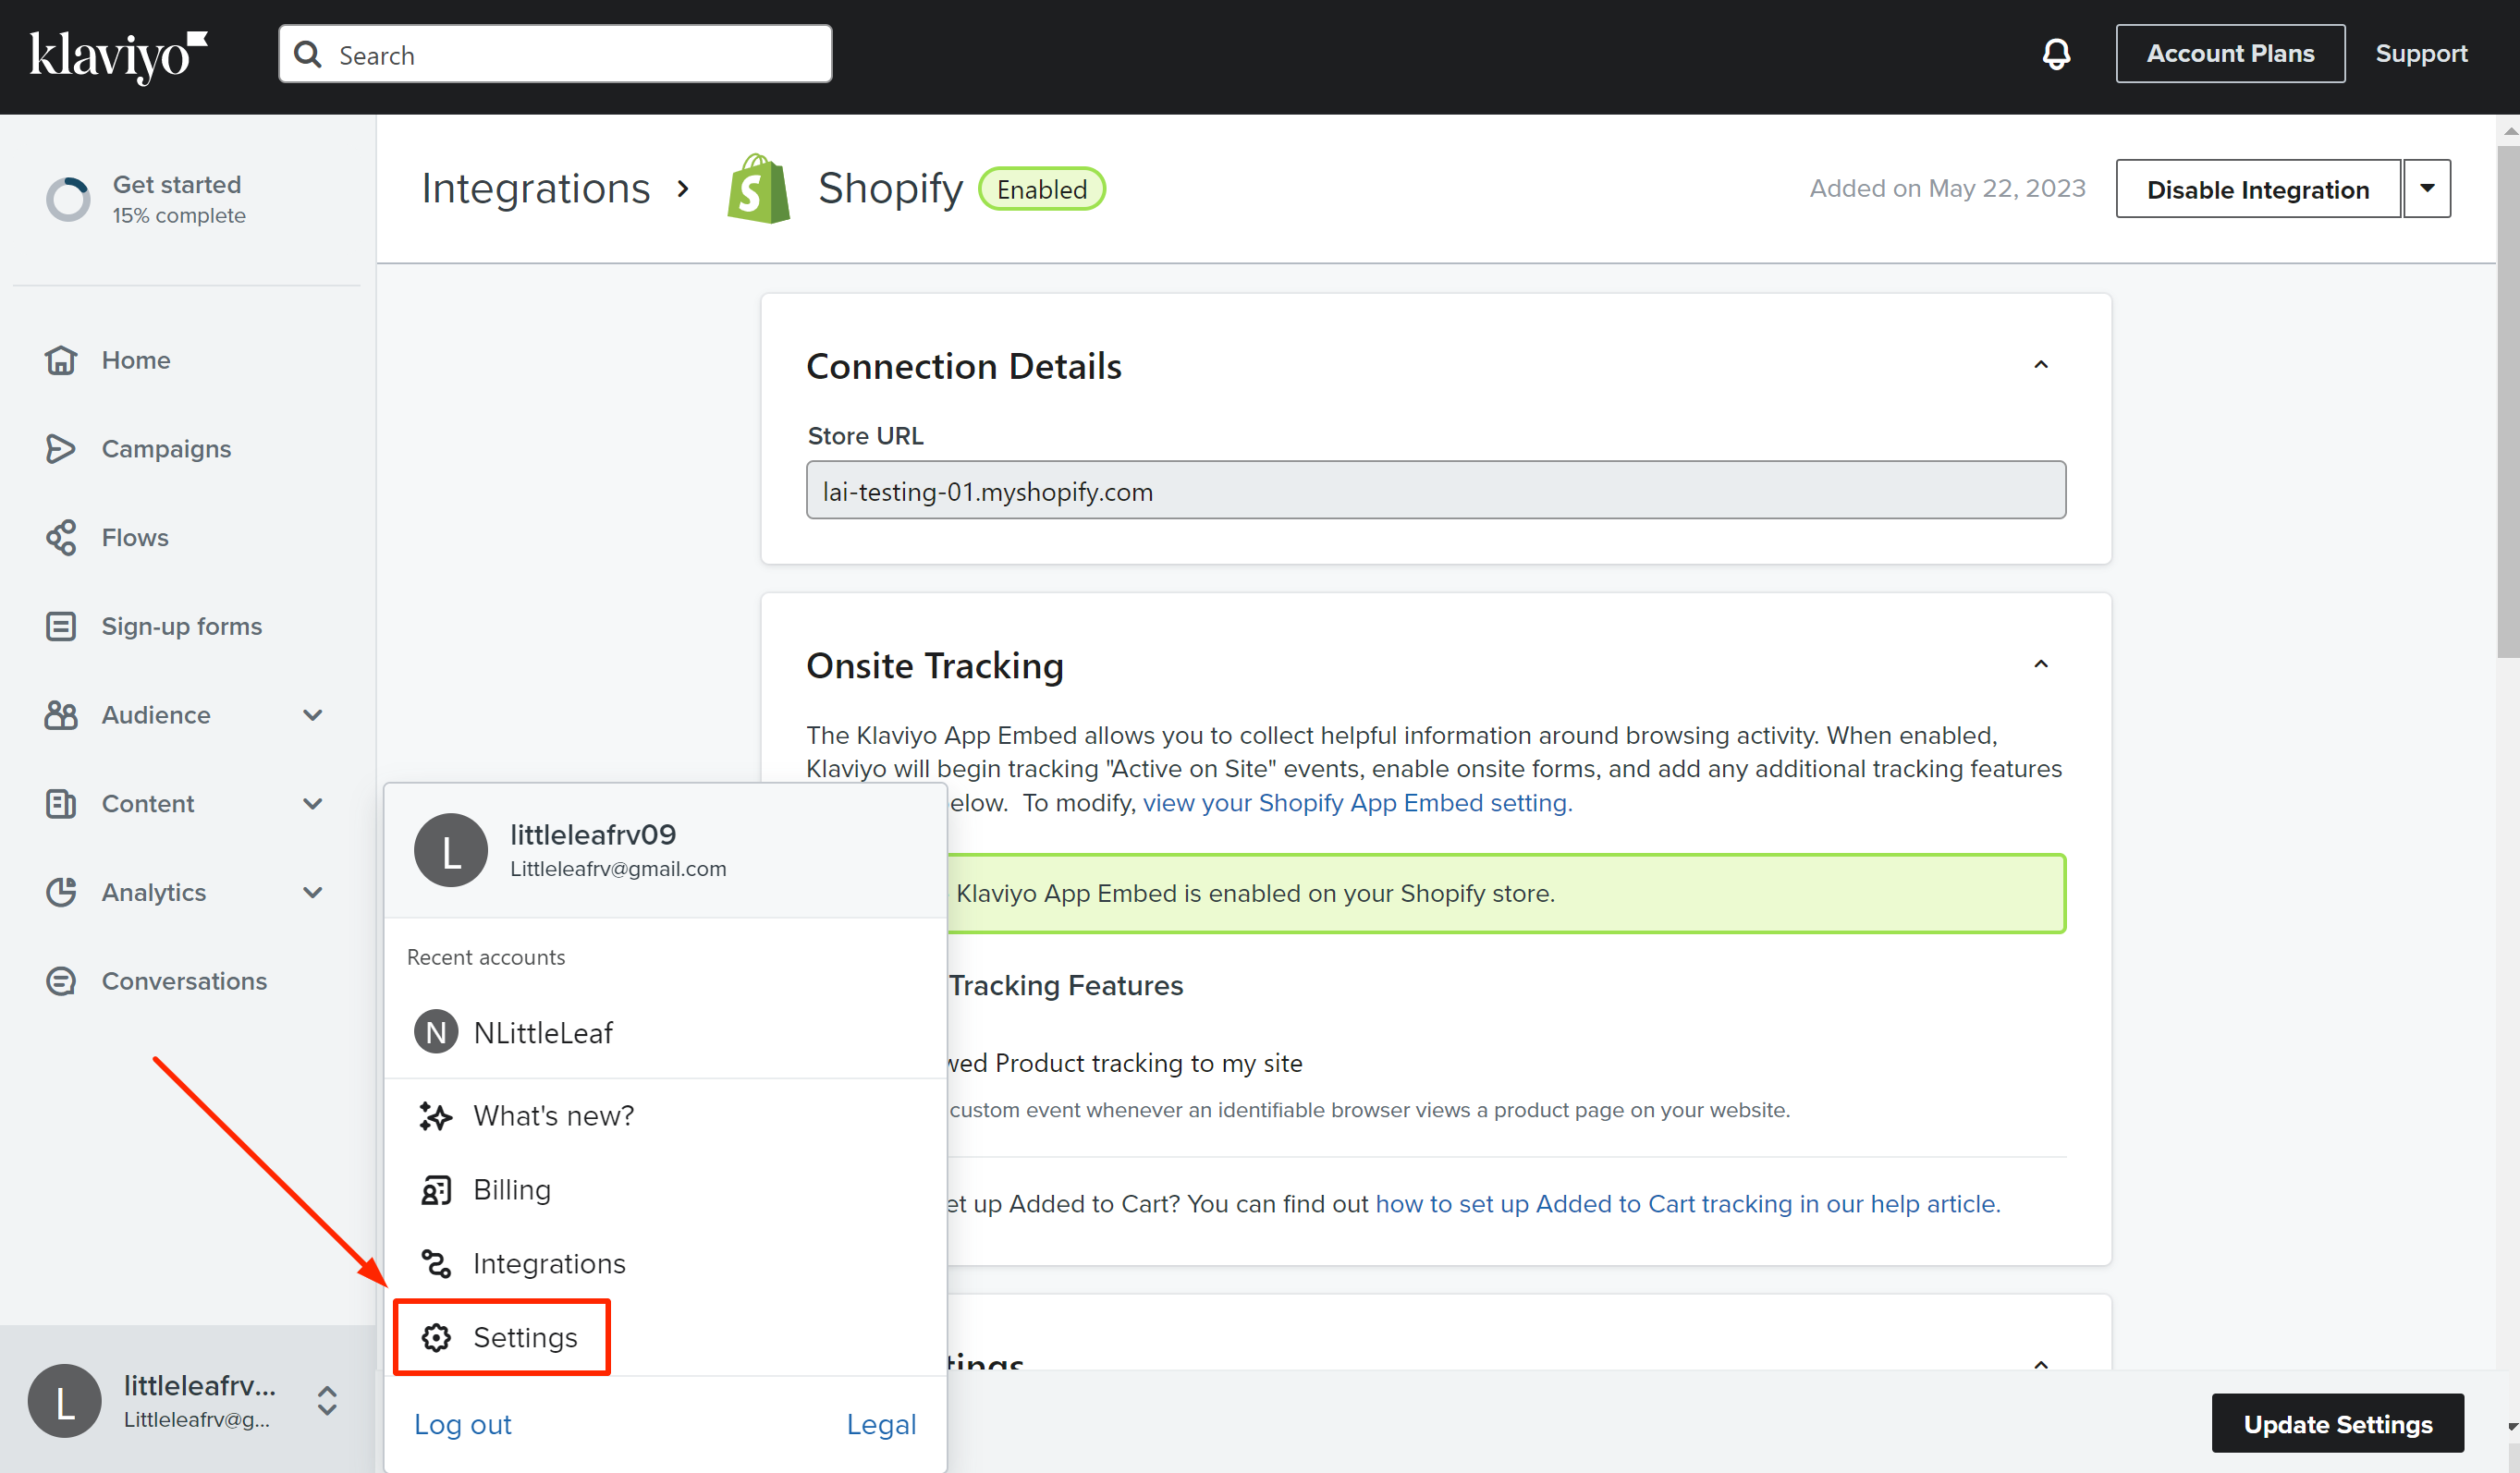Open Added to Cart tracking help article link
Viewport: 2520px width, 1473px height.
1688,1204
